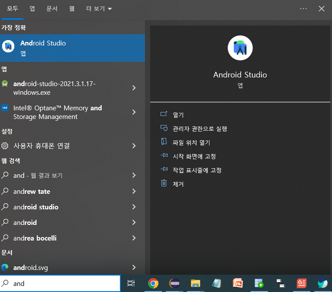This screenshot has width=332, height=292.
Task: Open the orange presentation app on taskbar
Action: coord(238,283)
